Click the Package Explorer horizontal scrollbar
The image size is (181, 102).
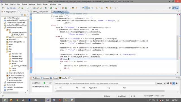(11, 93)
